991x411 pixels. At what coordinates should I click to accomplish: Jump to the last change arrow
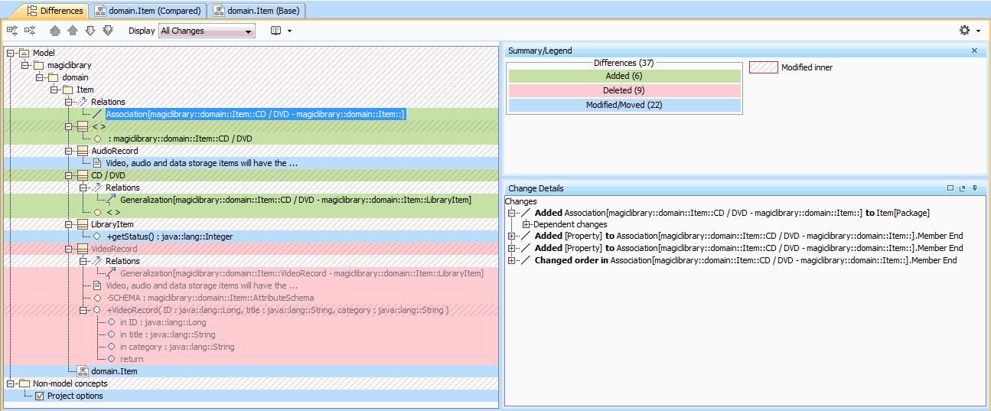coord(108,31)
